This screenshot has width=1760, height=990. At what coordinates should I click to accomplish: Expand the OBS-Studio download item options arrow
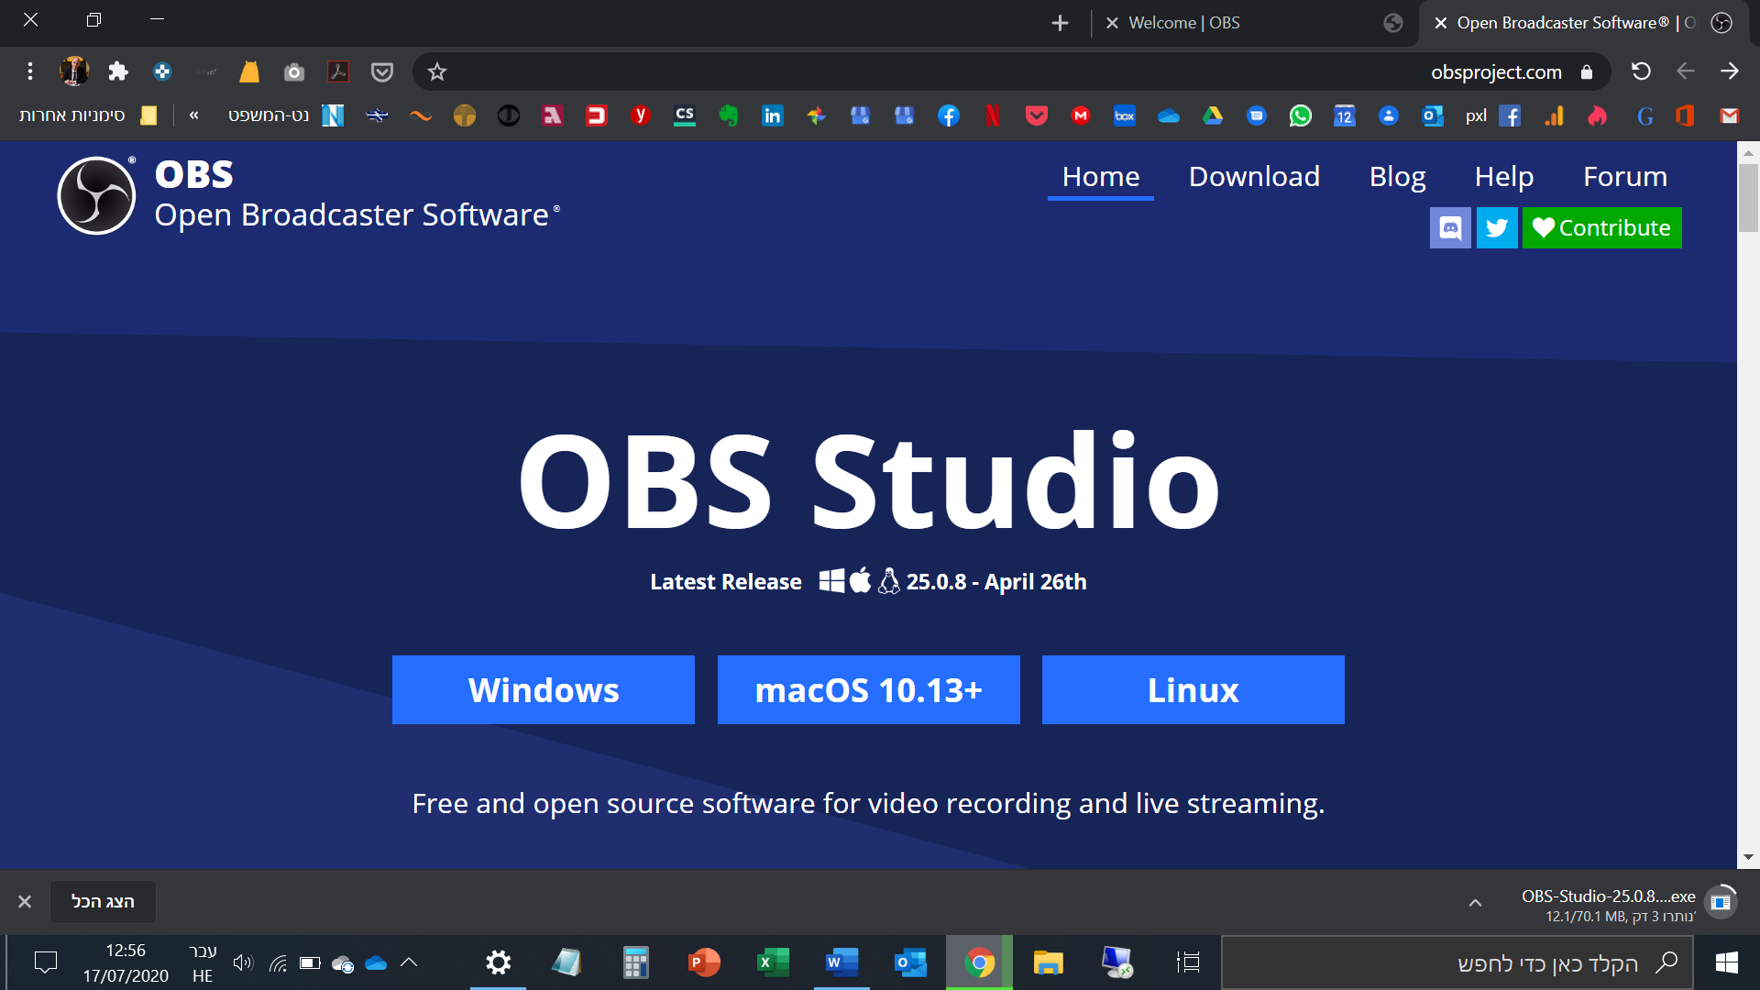point(1475,903)
